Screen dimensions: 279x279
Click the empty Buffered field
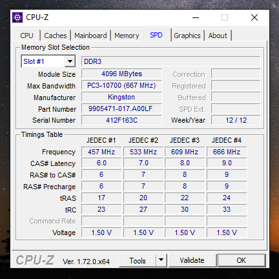[x=236, y=97]
